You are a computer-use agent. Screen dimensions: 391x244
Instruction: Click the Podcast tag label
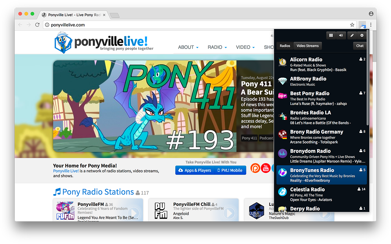click(266, 138)
